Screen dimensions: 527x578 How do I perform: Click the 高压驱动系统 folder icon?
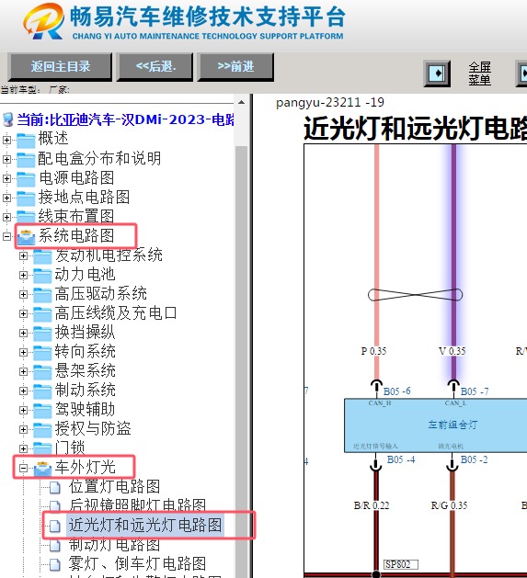click(42, 294)
